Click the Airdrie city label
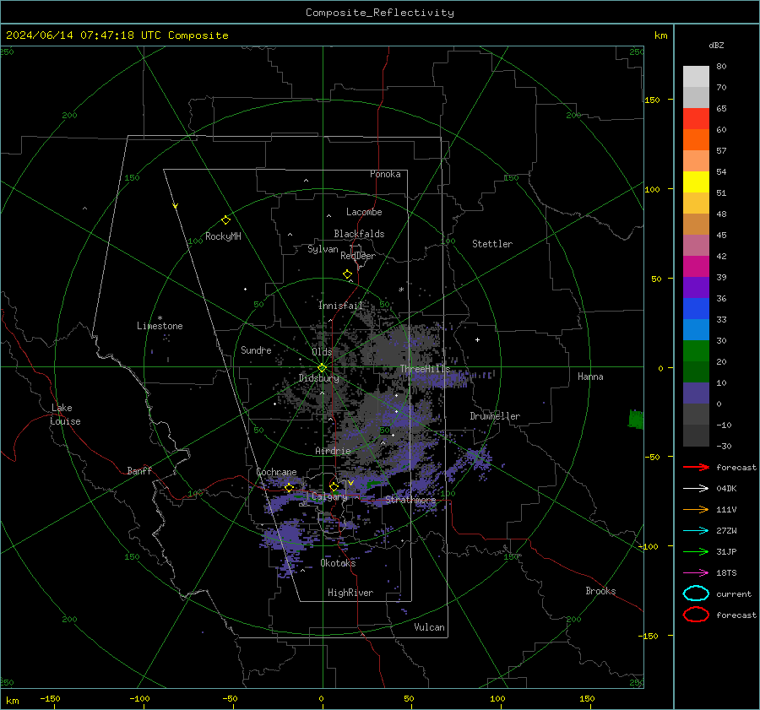The image size is (760, 710). (x=333, y=451)
